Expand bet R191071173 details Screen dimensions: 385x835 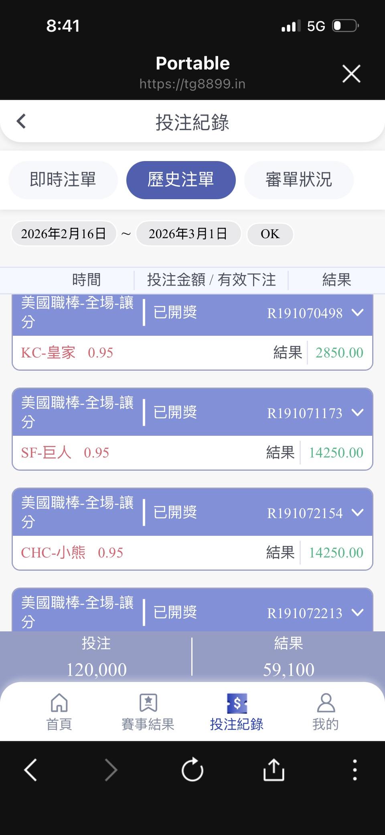click(x=357, y=412)
